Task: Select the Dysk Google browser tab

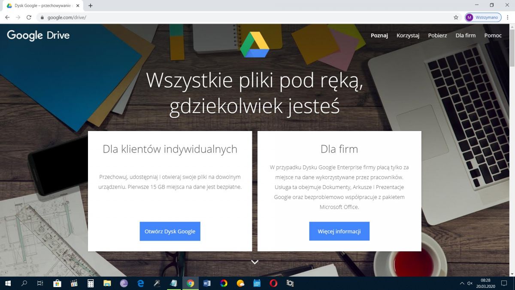Action: (x=43, y=6)
